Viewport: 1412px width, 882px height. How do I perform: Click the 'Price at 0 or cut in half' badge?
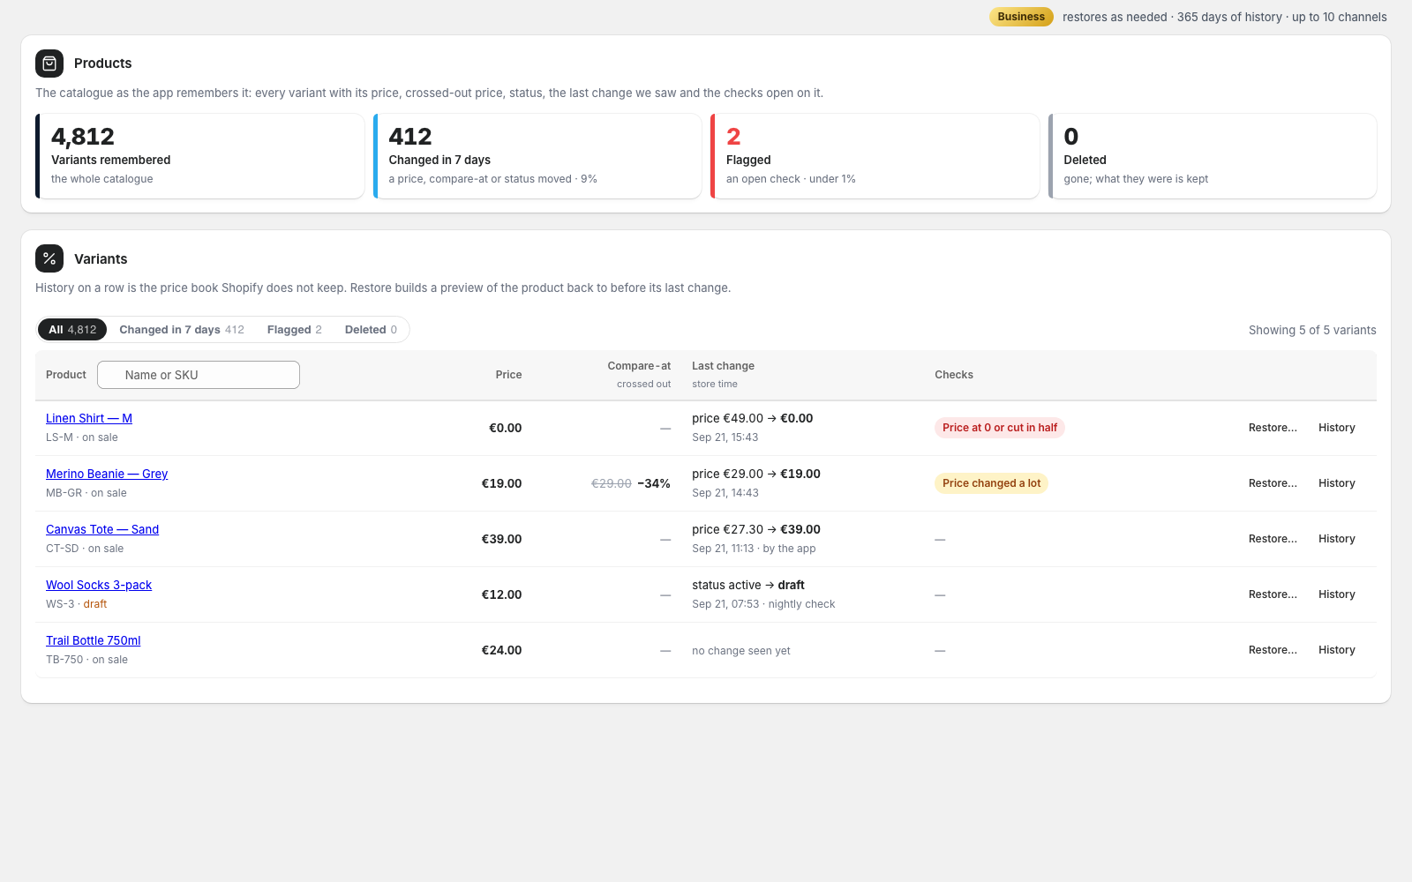[x=1000, y=428]
